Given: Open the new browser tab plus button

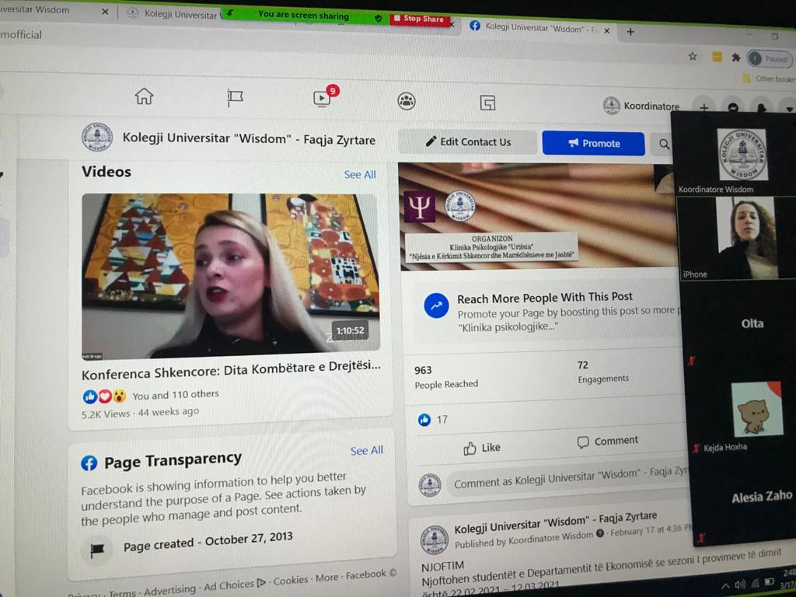Looking at the screenshot, I should tap(630, 31).
